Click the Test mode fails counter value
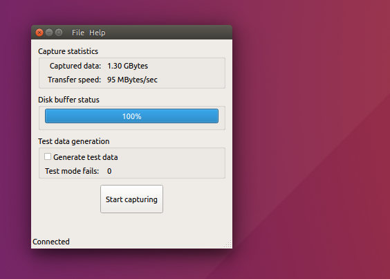 pyautogui.click(x=109, y=171)
